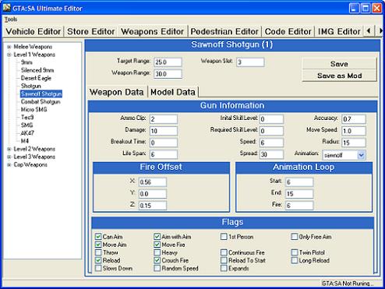Viewport: 385px width, 289px height.
Task: Click the Ammo Clip field
Action: point(164,119)
